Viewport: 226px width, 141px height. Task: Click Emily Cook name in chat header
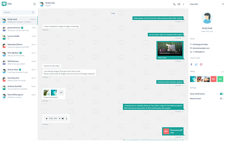coord(50,3)
